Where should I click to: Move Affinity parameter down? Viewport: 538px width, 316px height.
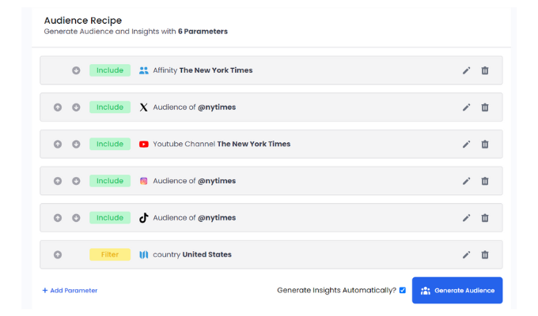[x=76, y=70]
